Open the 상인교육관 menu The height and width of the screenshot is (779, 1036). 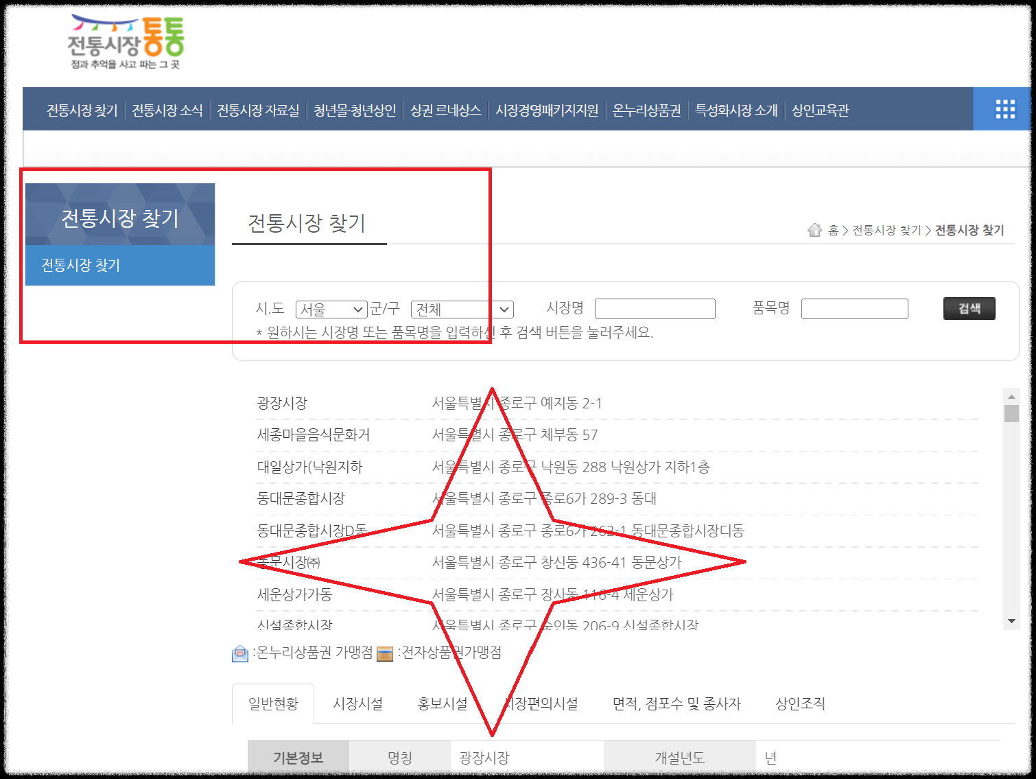tap(820, 111)
